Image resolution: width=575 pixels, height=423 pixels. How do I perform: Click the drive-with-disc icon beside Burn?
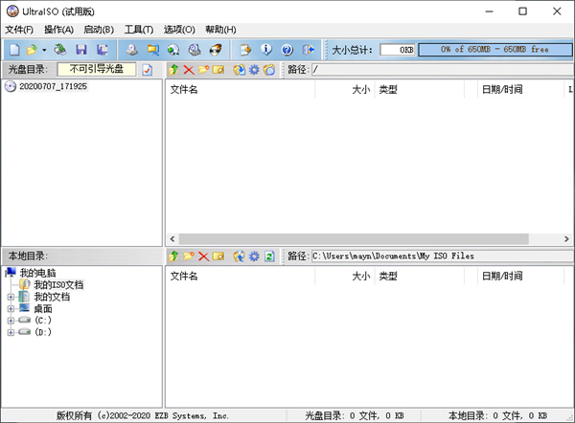[195, 50]
